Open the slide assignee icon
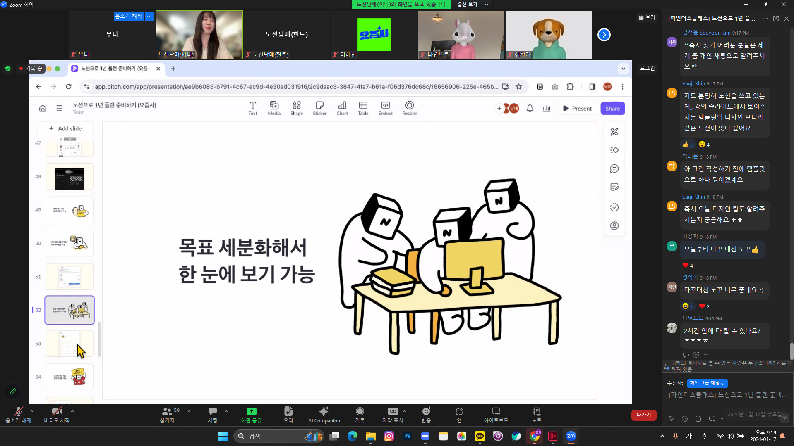Viewport: 794px width, 446px height. pyautogui.click(x=614, y=225)
